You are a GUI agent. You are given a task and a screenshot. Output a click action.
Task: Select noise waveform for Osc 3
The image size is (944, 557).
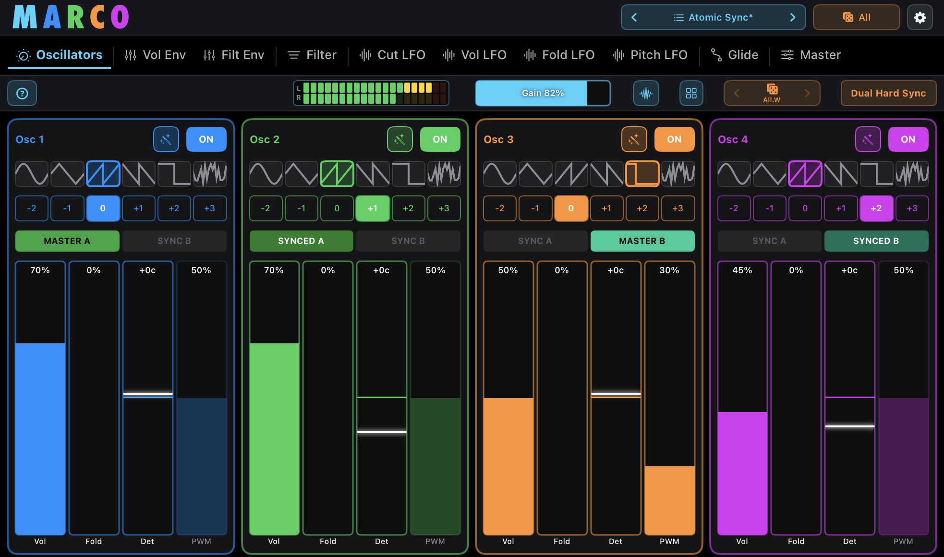pos(678,173)
